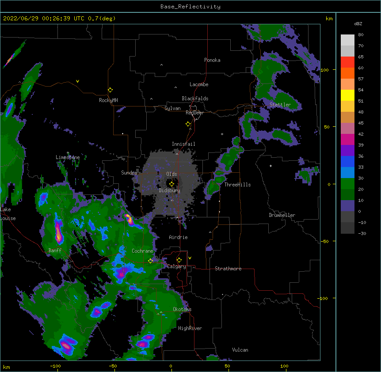The height and width of the screenshot is (372, 381).
Task: Click the Base_Reflectivity title
Action: coord(190,7)
